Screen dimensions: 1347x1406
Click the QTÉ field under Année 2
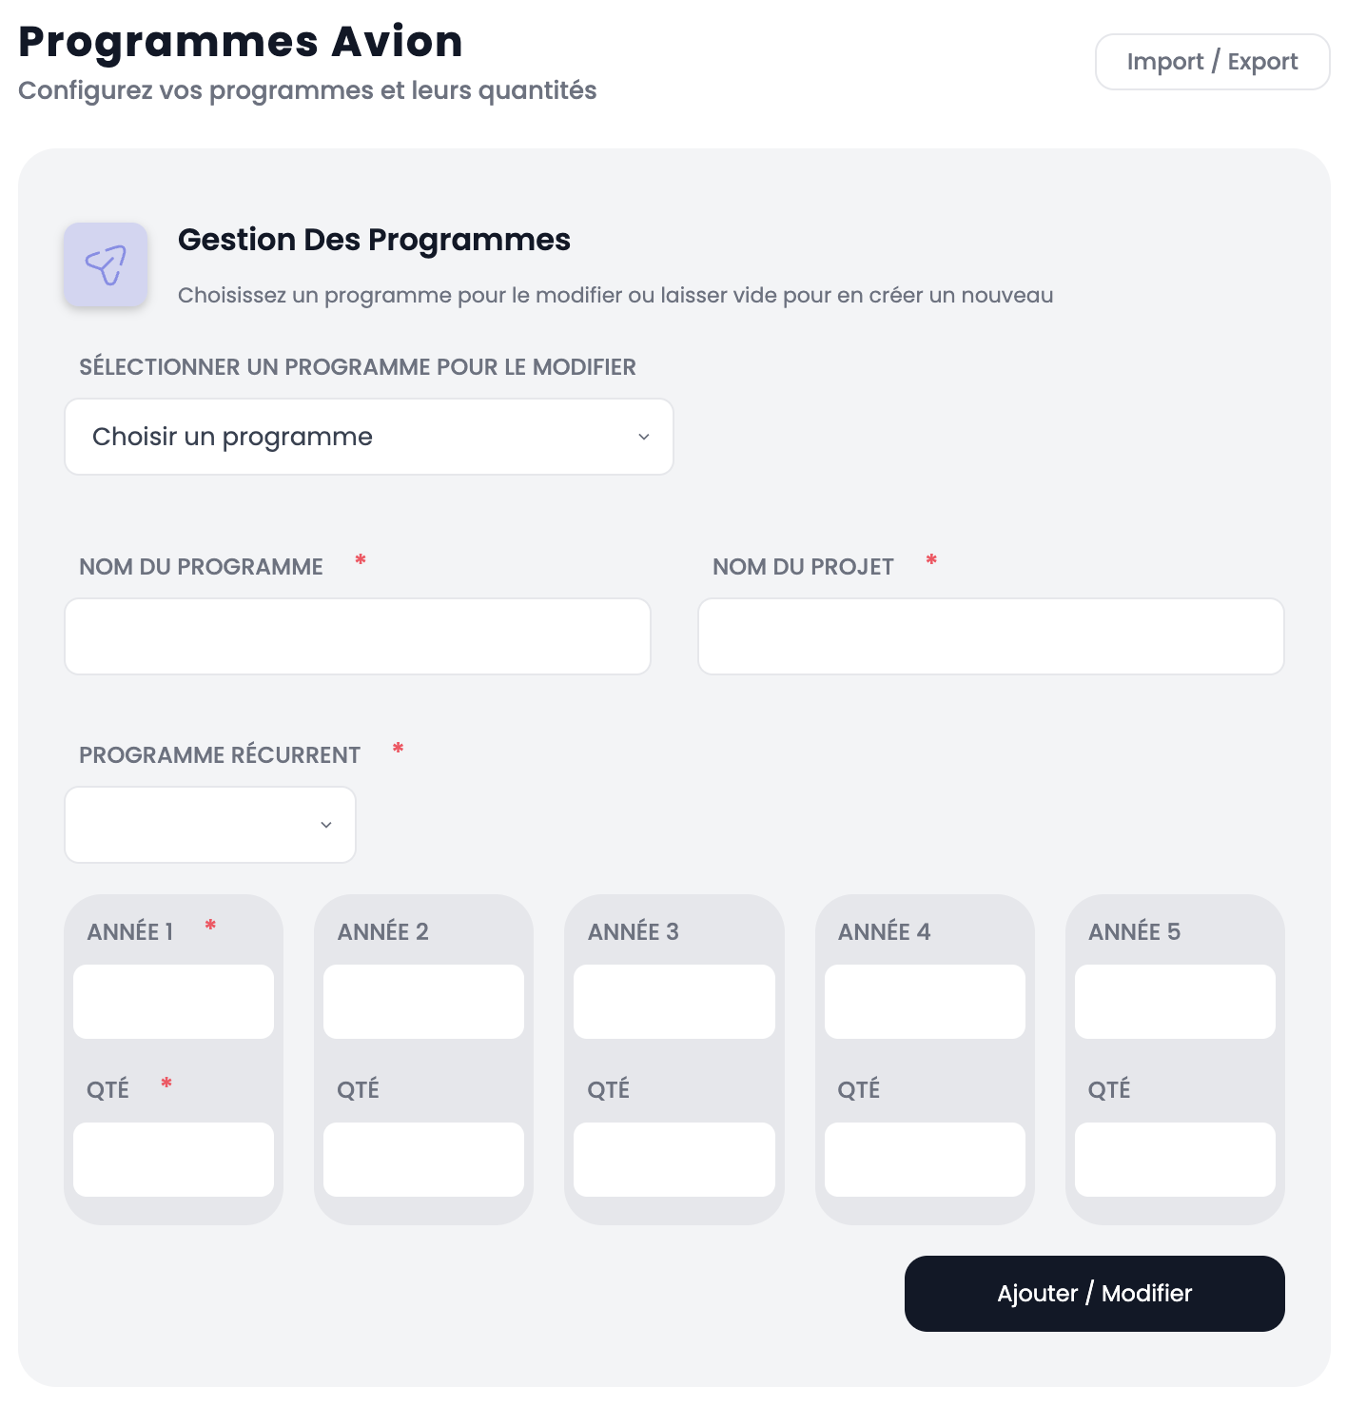coord(423,1160)
